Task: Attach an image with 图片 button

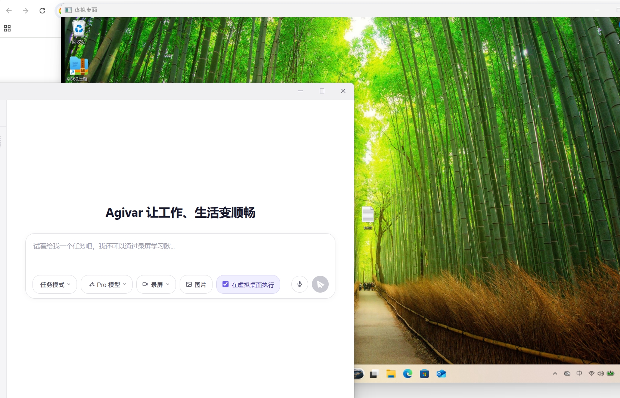Action: 196,285
